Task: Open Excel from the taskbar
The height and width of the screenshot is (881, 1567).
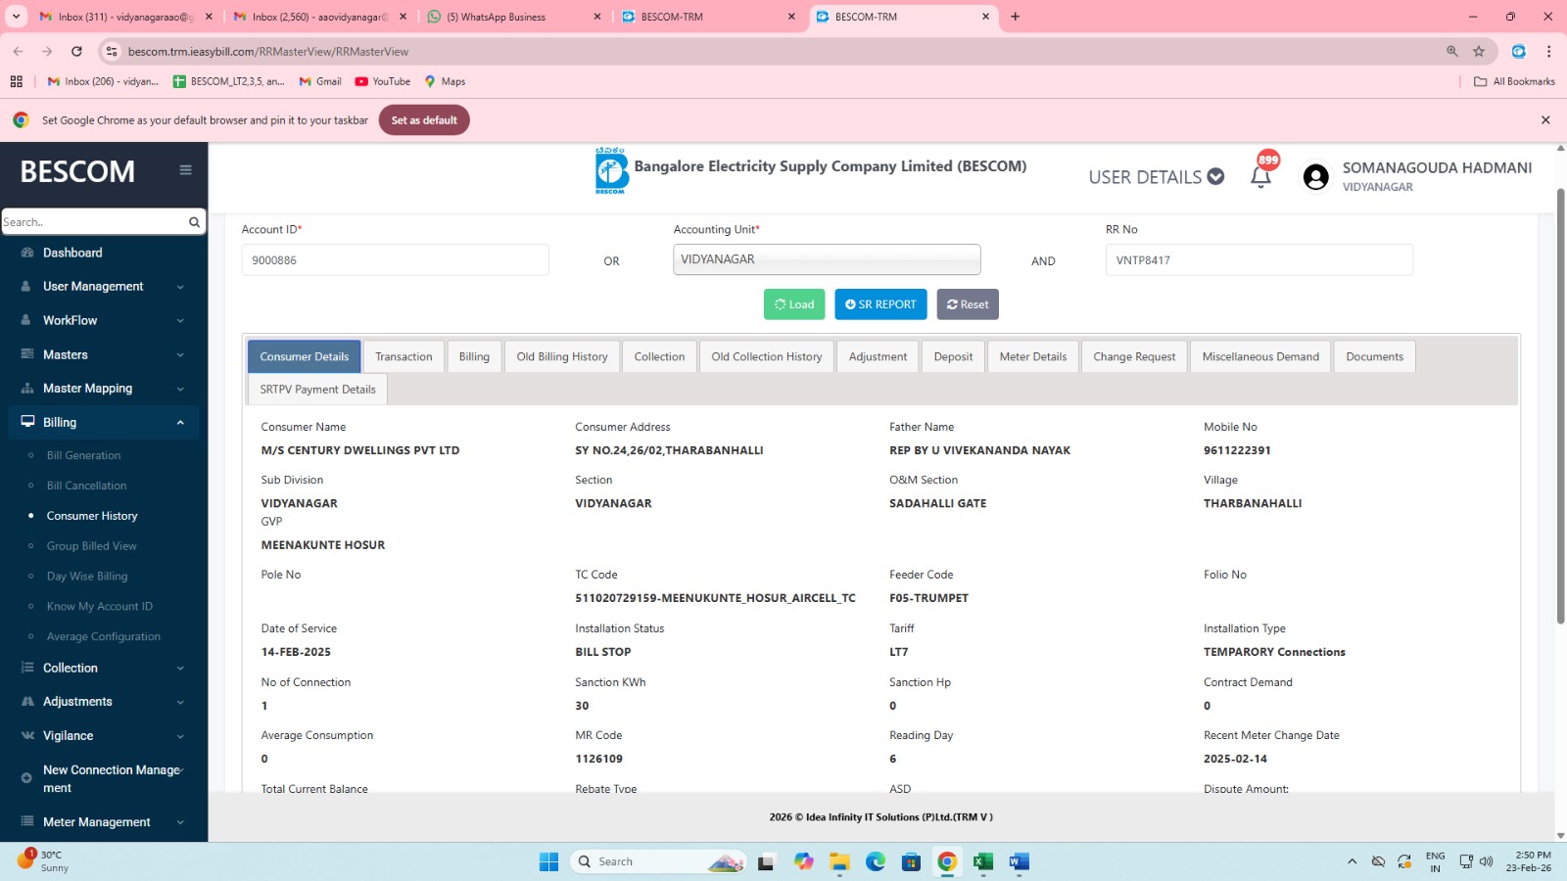Action: coord(983,861)
